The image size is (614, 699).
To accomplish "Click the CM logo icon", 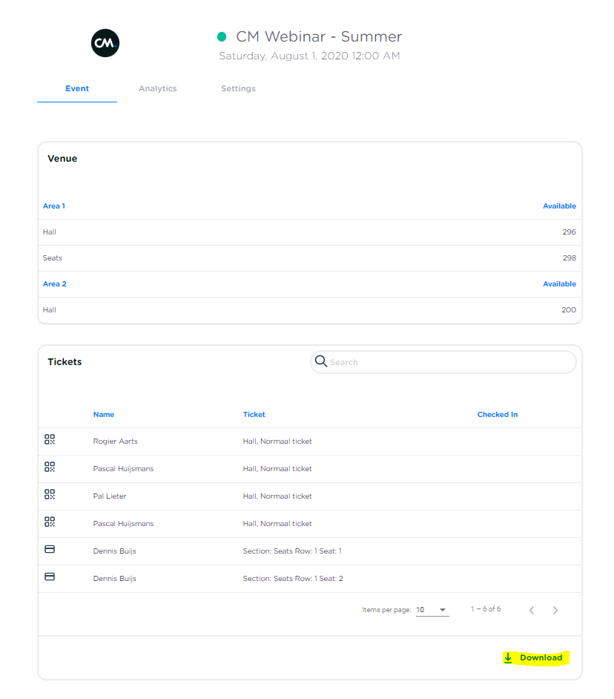I will coord(105,44).
